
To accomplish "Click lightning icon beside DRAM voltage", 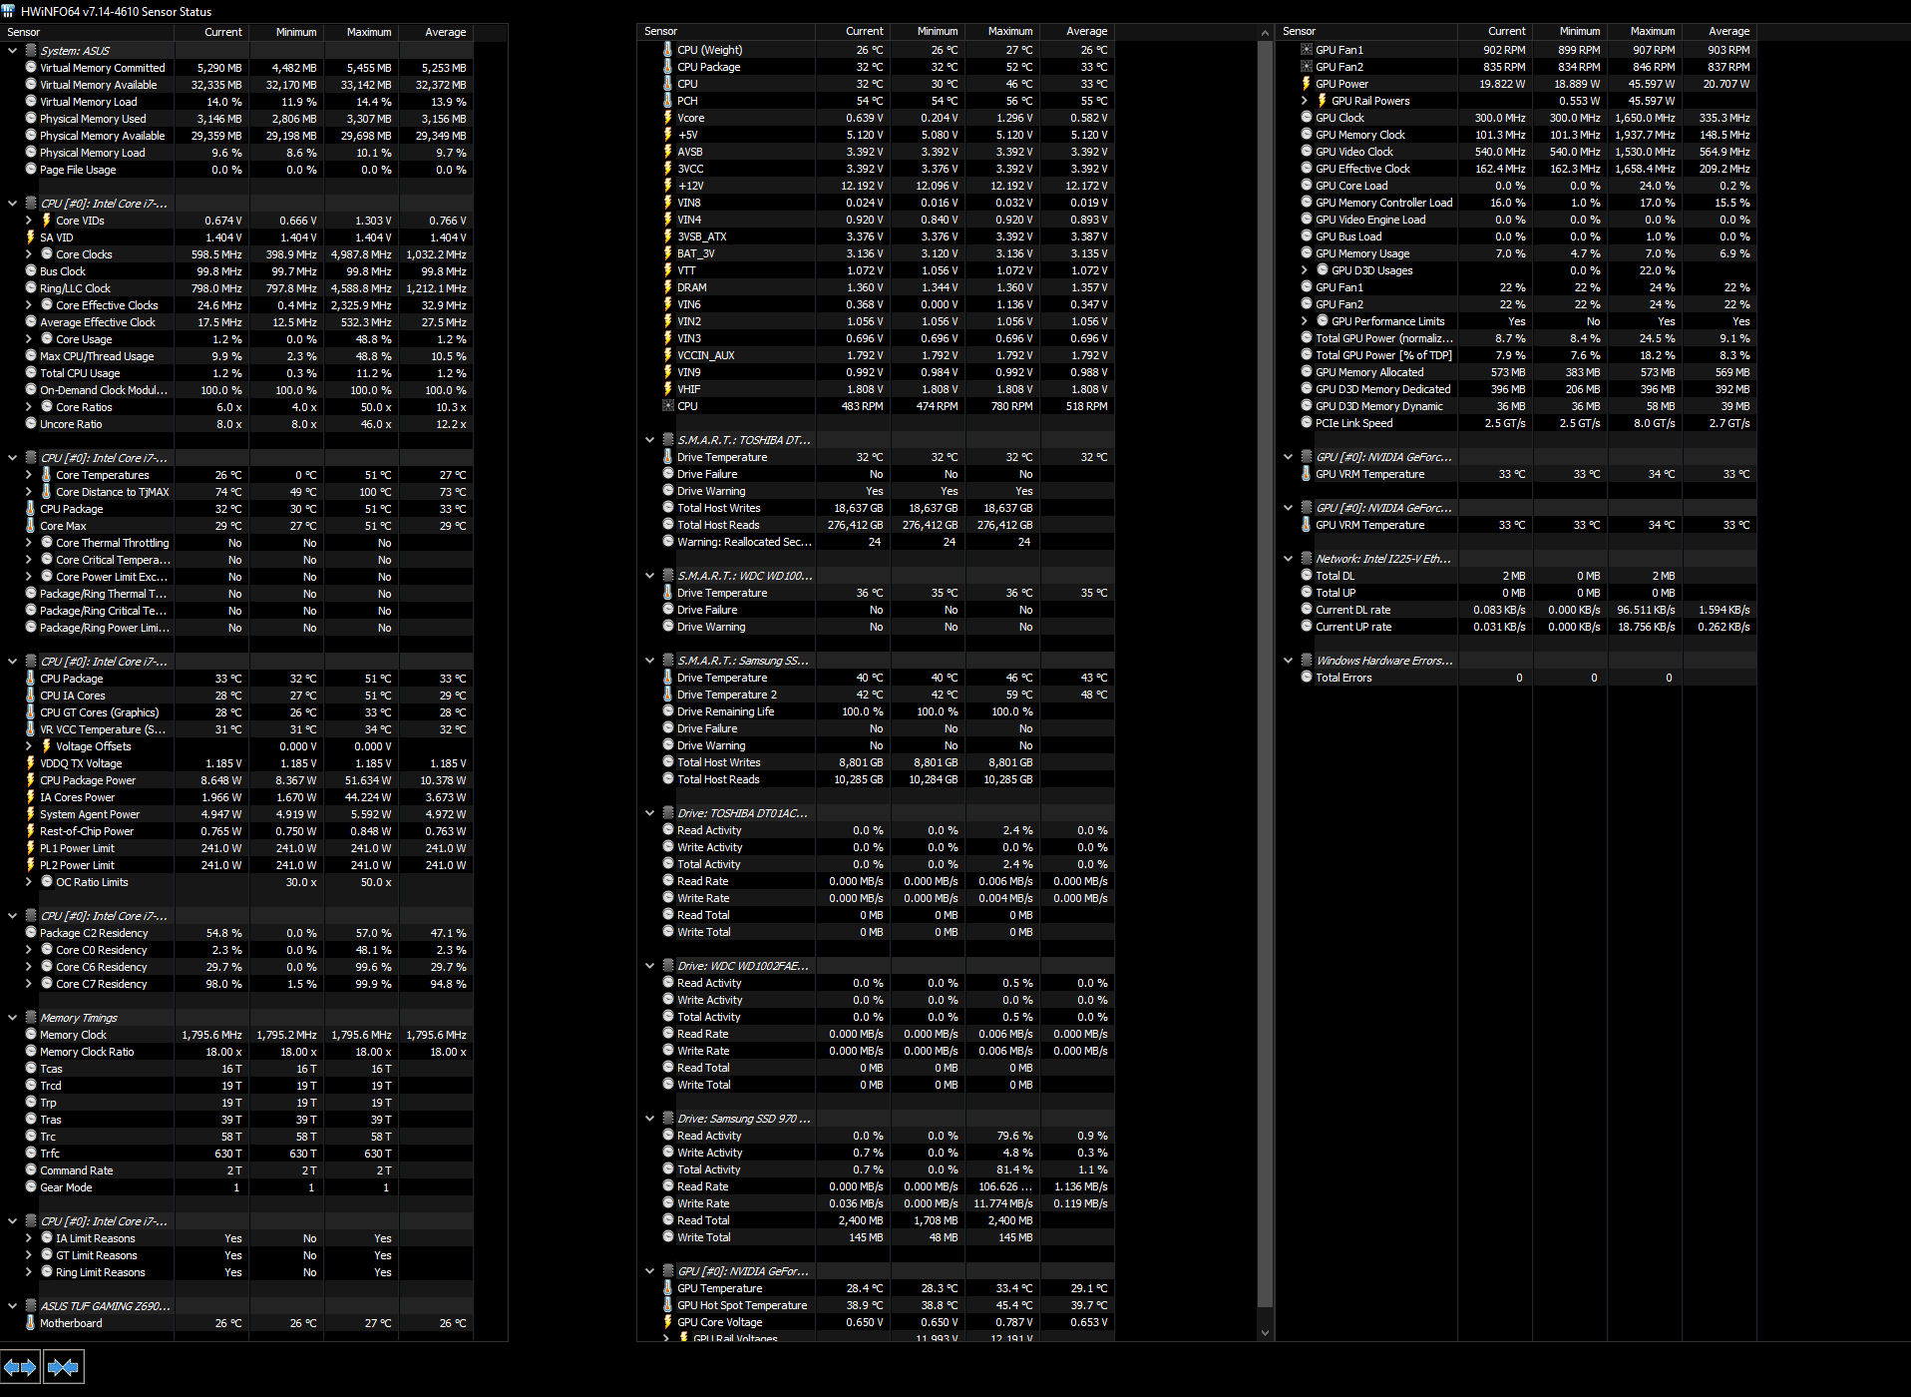I will pyautogui.click(x=667, y=287).
